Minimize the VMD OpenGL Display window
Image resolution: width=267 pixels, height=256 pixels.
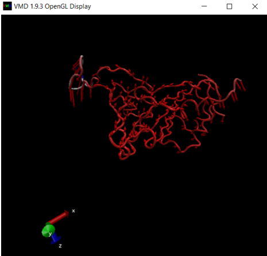204,6
